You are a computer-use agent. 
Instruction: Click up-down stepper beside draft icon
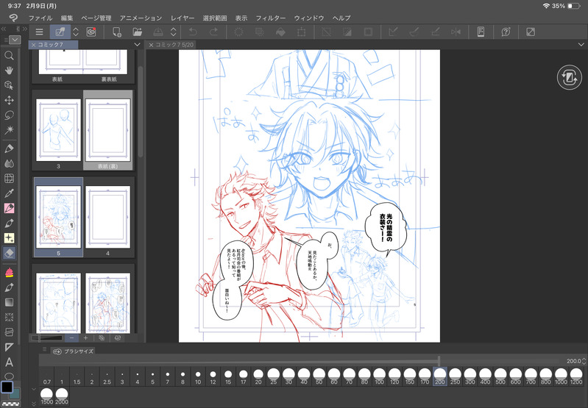[76, 32]
